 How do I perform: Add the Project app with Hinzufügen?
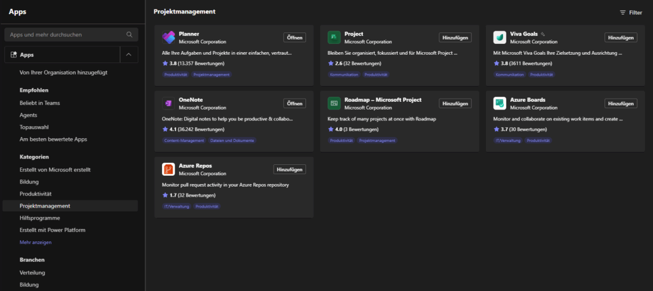(455, 38)
